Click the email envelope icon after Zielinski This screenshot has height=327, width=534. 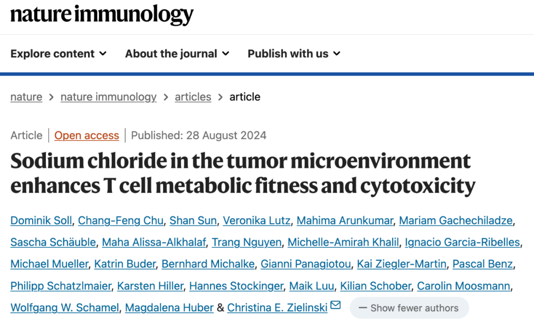click(335, 305)
